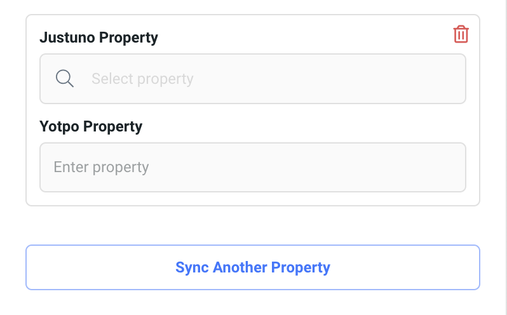Choose the search glass left of 'Select property'
The image size is (507, 315).
(x=65, y=79)
